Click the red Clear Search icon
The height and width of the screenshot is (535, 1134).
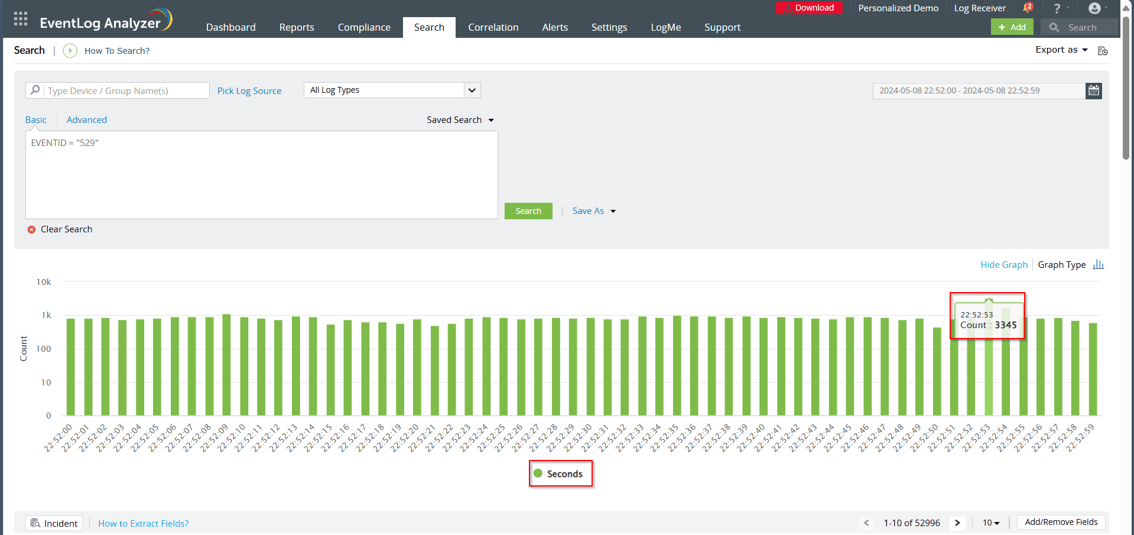[x=32, y=229]
